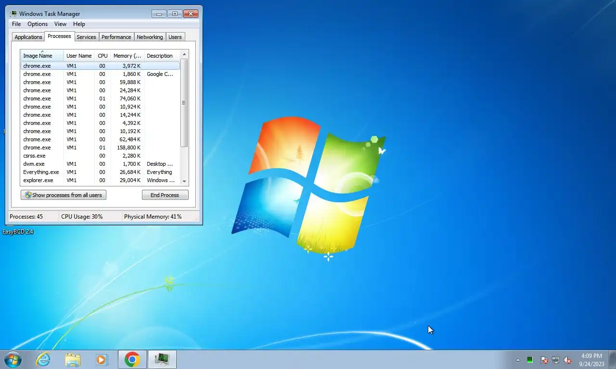Screen dimensions: 616x369
Task: Open the File menu
Action: [16, 24]
